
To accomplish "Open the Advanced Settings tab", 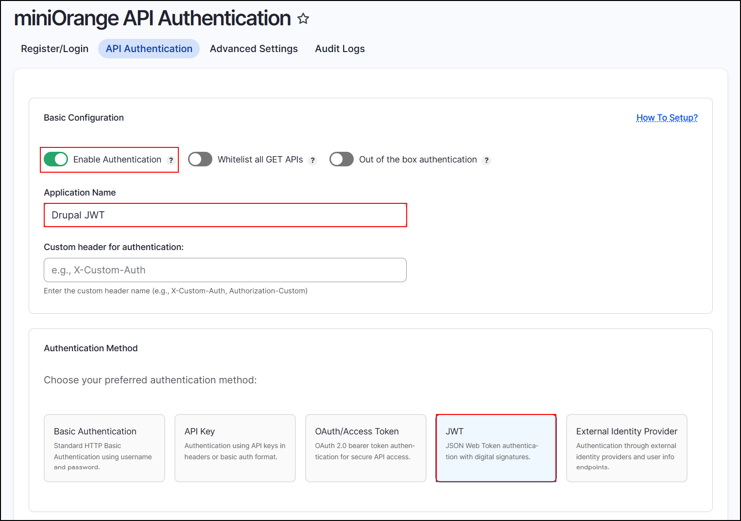I will (x=254, y=49).
